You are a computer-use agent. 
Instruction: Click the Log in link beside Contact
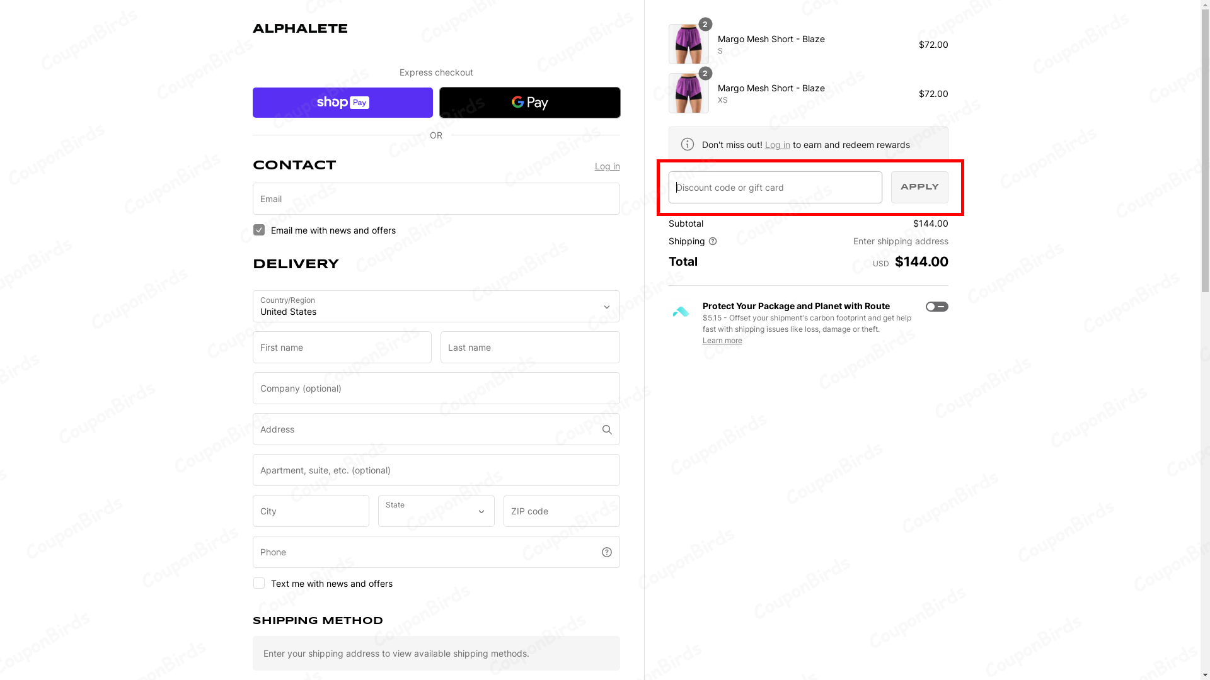[607, 166]
